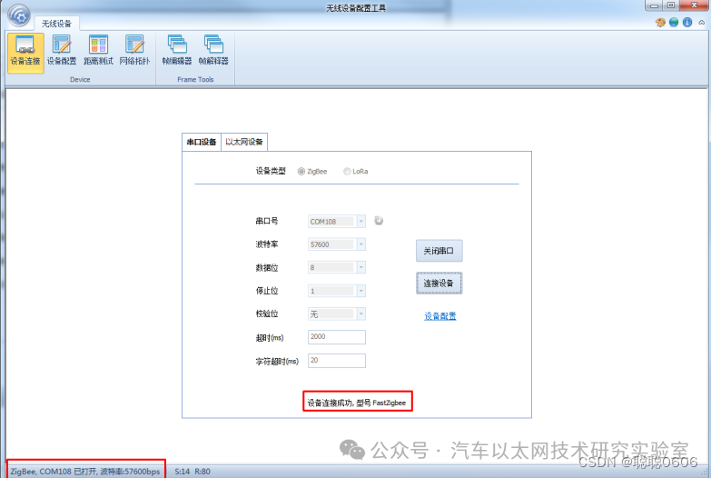Viewport: 711px width, 478px height.
Task: Expand the 停止位 dropdown showing 1
Action: [x=360, y=291]
